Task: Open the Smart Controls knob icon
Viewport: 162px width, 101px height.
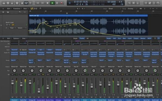Action: (x=22, y=3)
